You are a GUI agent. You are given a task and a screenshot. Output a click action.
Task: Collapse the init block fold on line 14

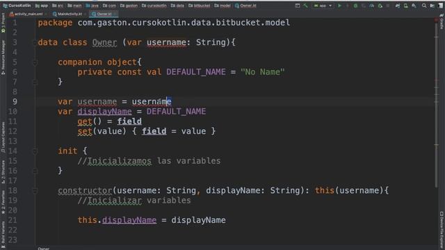pyautogui.click(x=35, y=151)
